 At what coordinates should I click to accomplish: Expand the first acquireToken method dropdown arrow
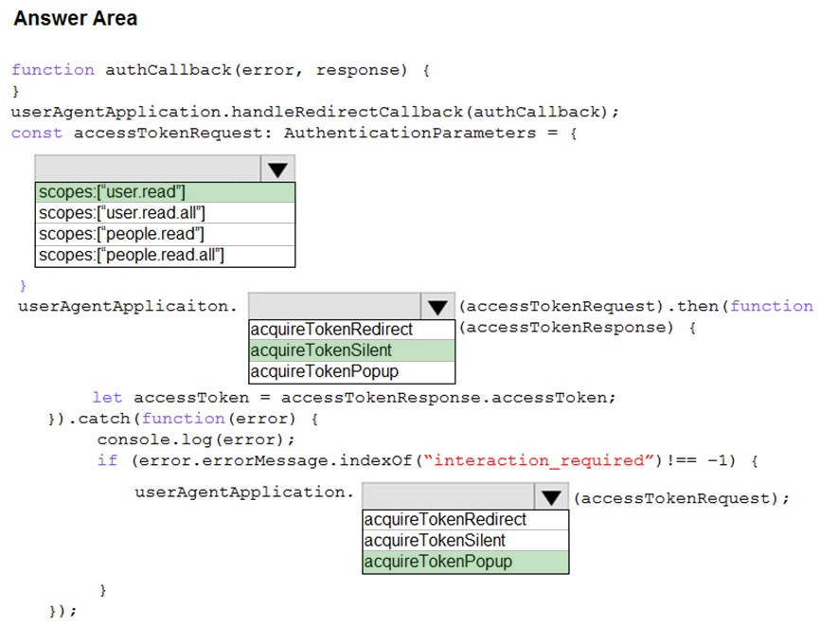tap(437, 307)
